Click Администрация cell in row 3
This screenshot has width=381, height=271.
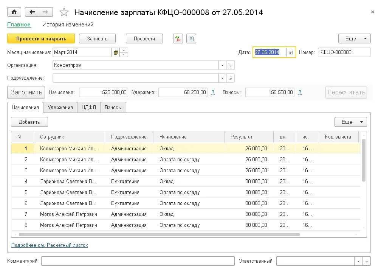[x=129, y=171]
